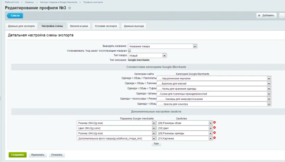Screen dimensions: 285x162
Task: Delete the Картинки property mapping row
Action: coord(214,138)
